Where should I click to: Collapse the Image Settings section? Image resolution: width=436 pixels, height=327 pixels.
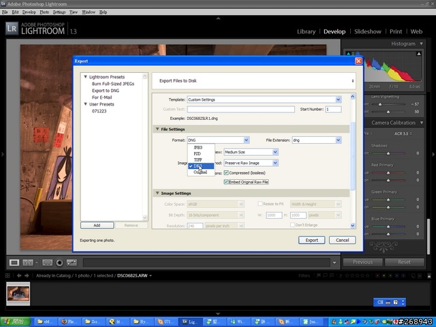pos(157,193)
